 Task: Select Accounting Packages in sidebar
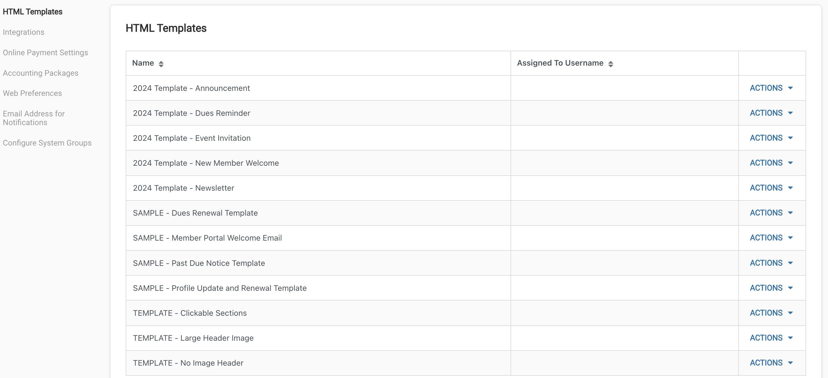coord(40,73)
